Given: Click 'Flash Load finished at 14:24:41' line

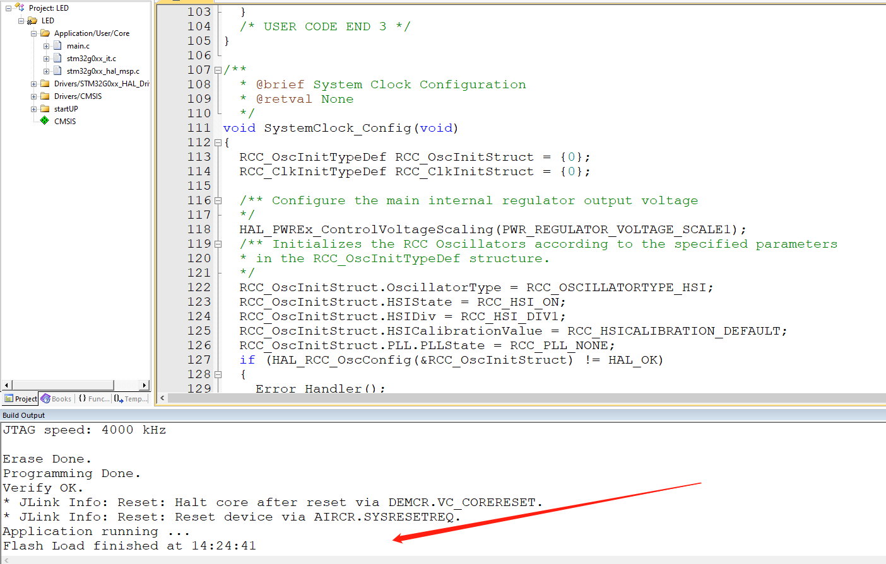Looking at the screenshot, I should [x=129, y=546].
